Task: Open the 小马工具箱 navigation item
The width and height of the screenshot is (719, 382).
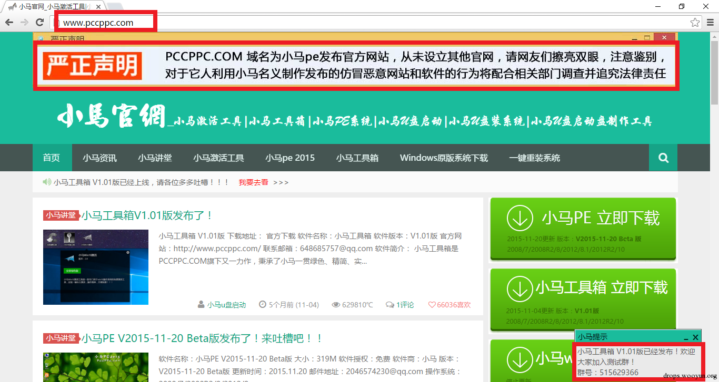Action: (x=357, y=158)
